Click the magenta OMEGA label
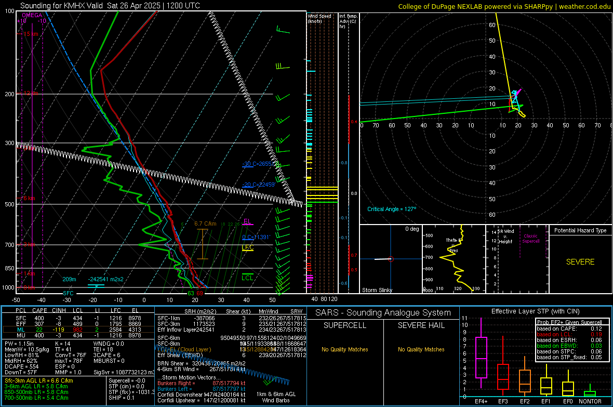The image size is (613, 407). tap(32, 15)
